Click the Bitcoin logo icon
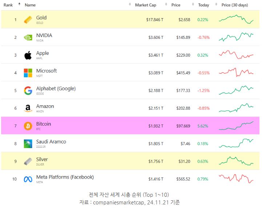262x208 pixels. [28, 126]
